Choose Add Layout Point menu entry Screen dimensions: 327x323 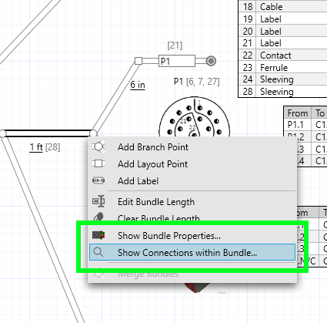192,164
